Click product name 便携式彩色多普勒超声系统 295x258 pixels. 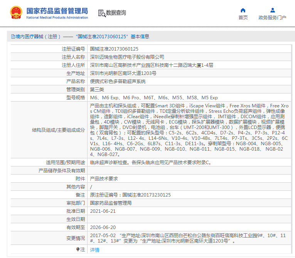(x=118, y=81)
